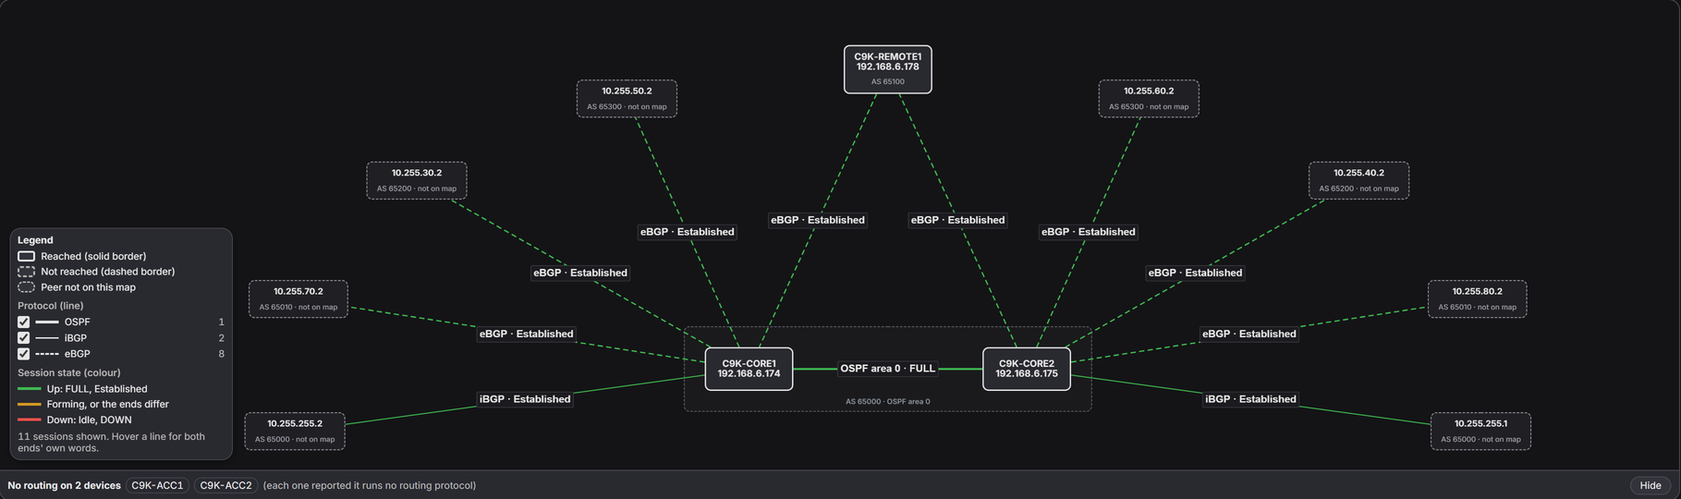The width and height of the screenshot is (1681, 499).
Task: Click peer node 10.255.40.2
Action: point(1358,180)
